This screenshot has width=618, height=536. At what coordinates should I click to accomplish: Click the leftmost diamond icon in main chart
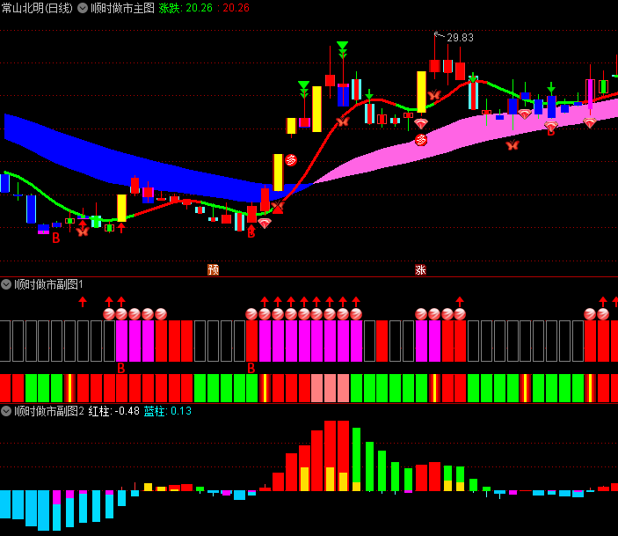pos(265,224)
